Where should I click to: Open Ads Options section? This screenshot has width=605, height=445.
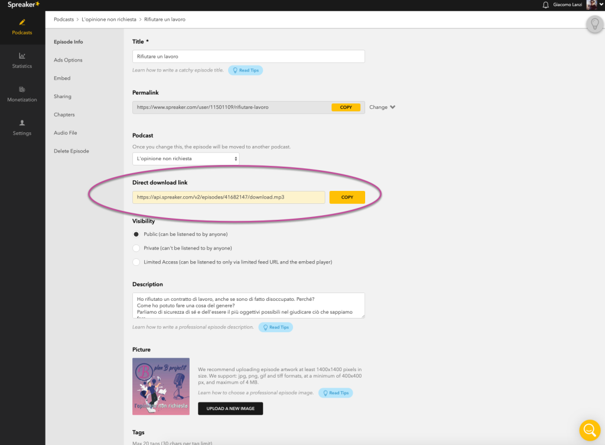tap(68, 60)
